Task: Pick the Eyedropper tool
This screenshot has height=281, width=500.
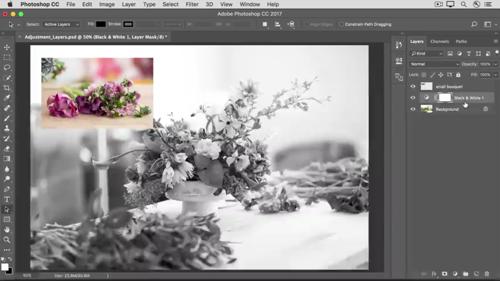Action: [x=7, y=98]
